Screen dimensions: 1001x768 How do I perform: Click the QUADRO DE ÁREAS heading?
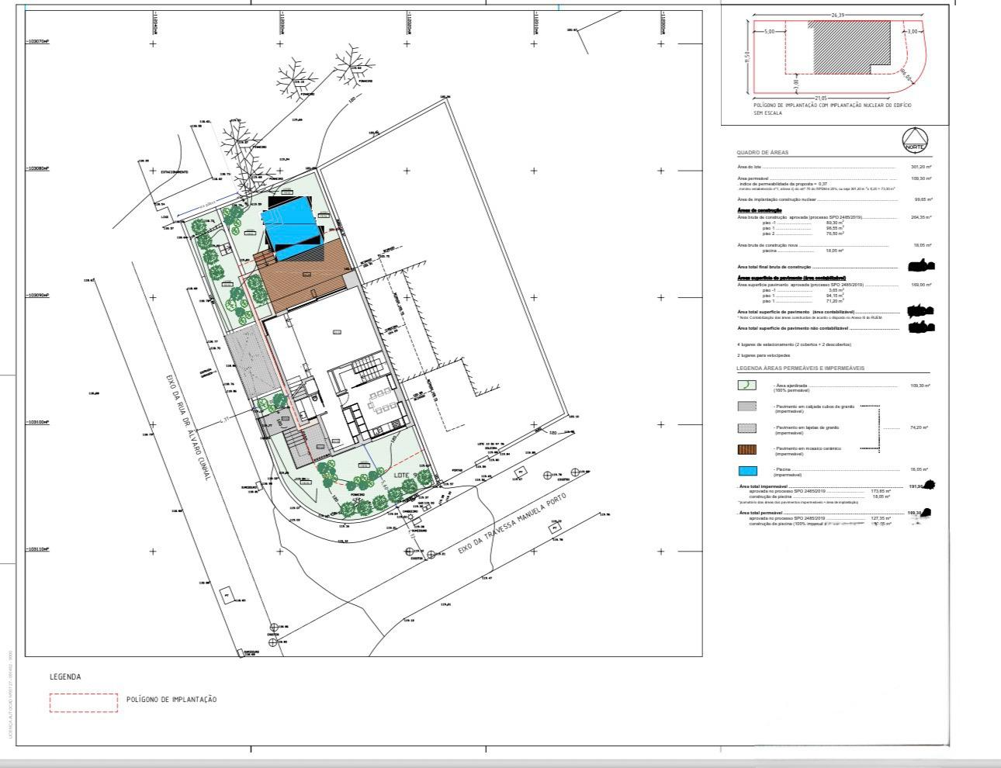pos(762,153)
